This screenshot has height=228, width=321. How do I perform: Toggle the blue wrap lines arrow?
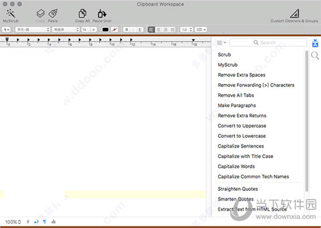(x=36, y=222)
